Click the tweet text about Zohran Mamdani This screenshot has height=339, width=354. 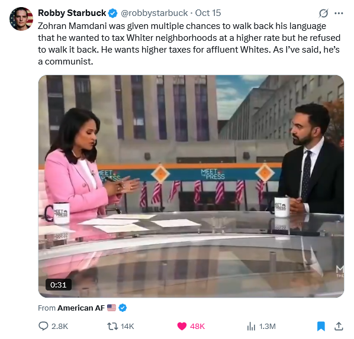pos(189,44)
